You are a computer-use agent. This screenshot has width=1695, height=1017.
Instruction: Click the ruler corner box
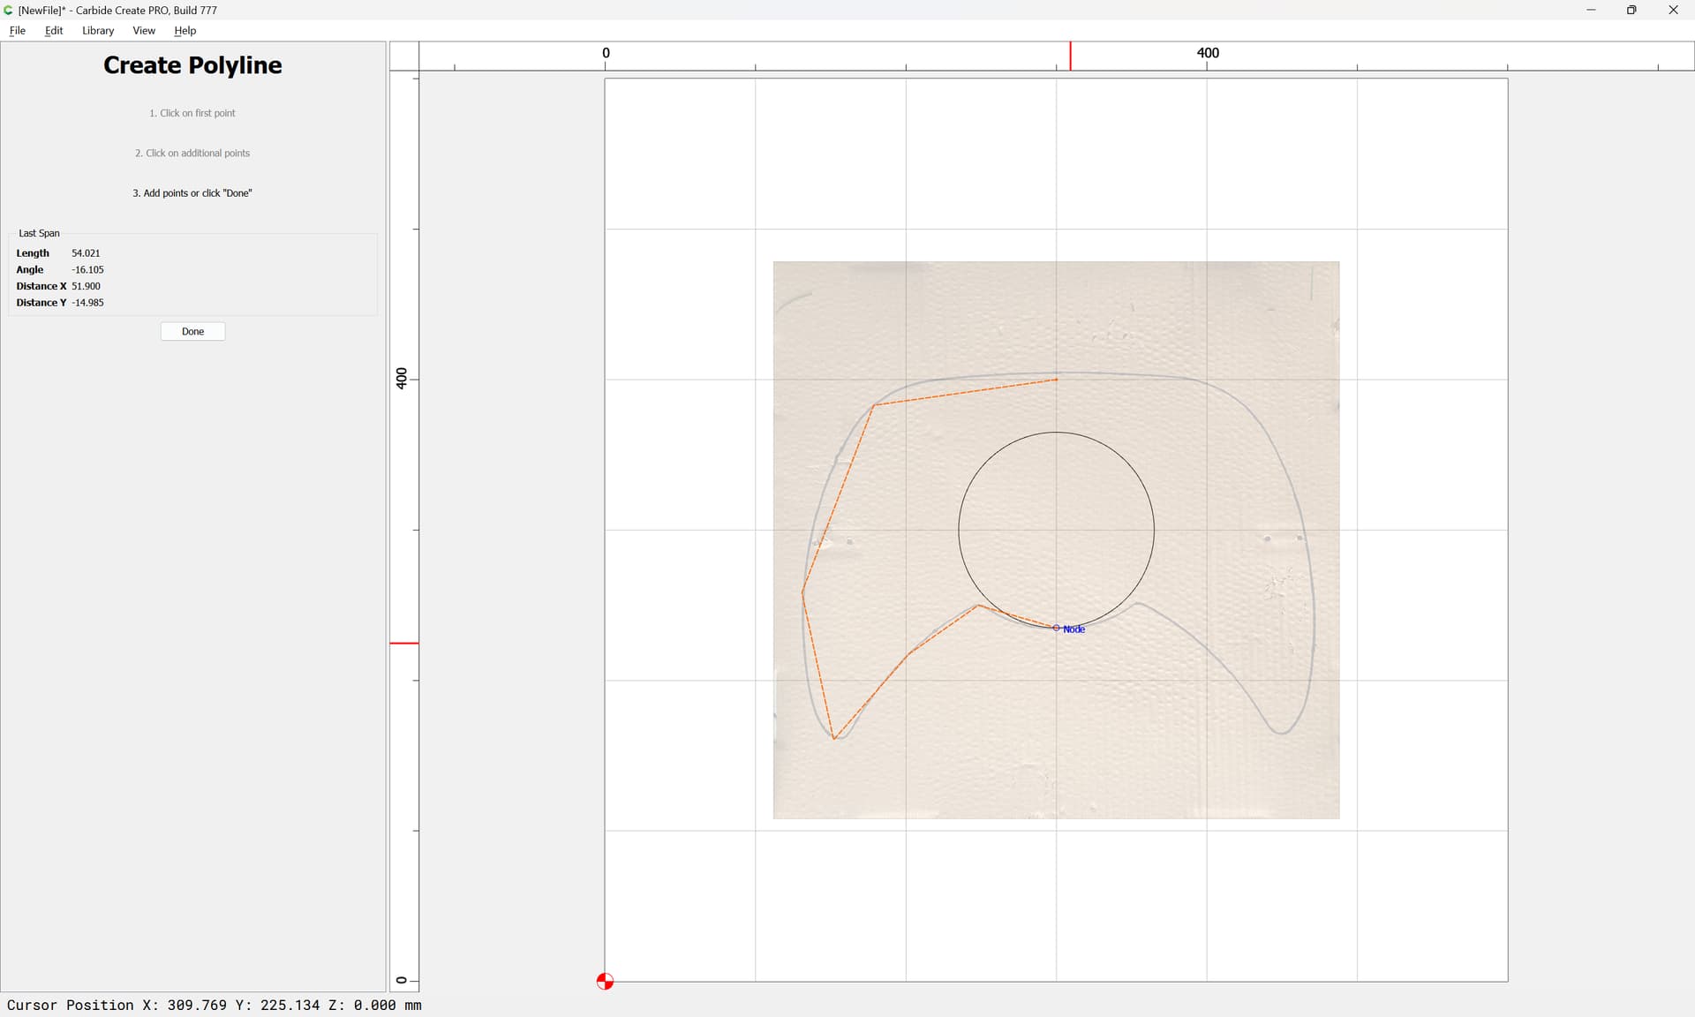(404, 56)
